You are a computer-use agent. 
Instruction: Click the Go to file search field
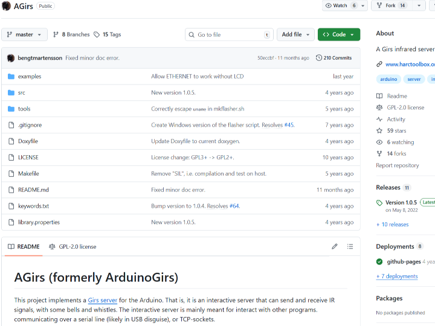pos(229,34)
